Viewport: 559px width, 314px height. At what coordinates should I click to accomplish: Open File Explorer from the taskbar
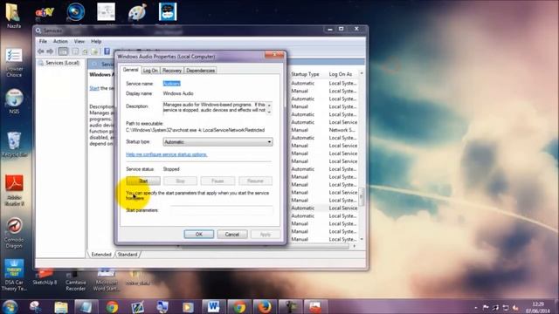pos(61,307)
